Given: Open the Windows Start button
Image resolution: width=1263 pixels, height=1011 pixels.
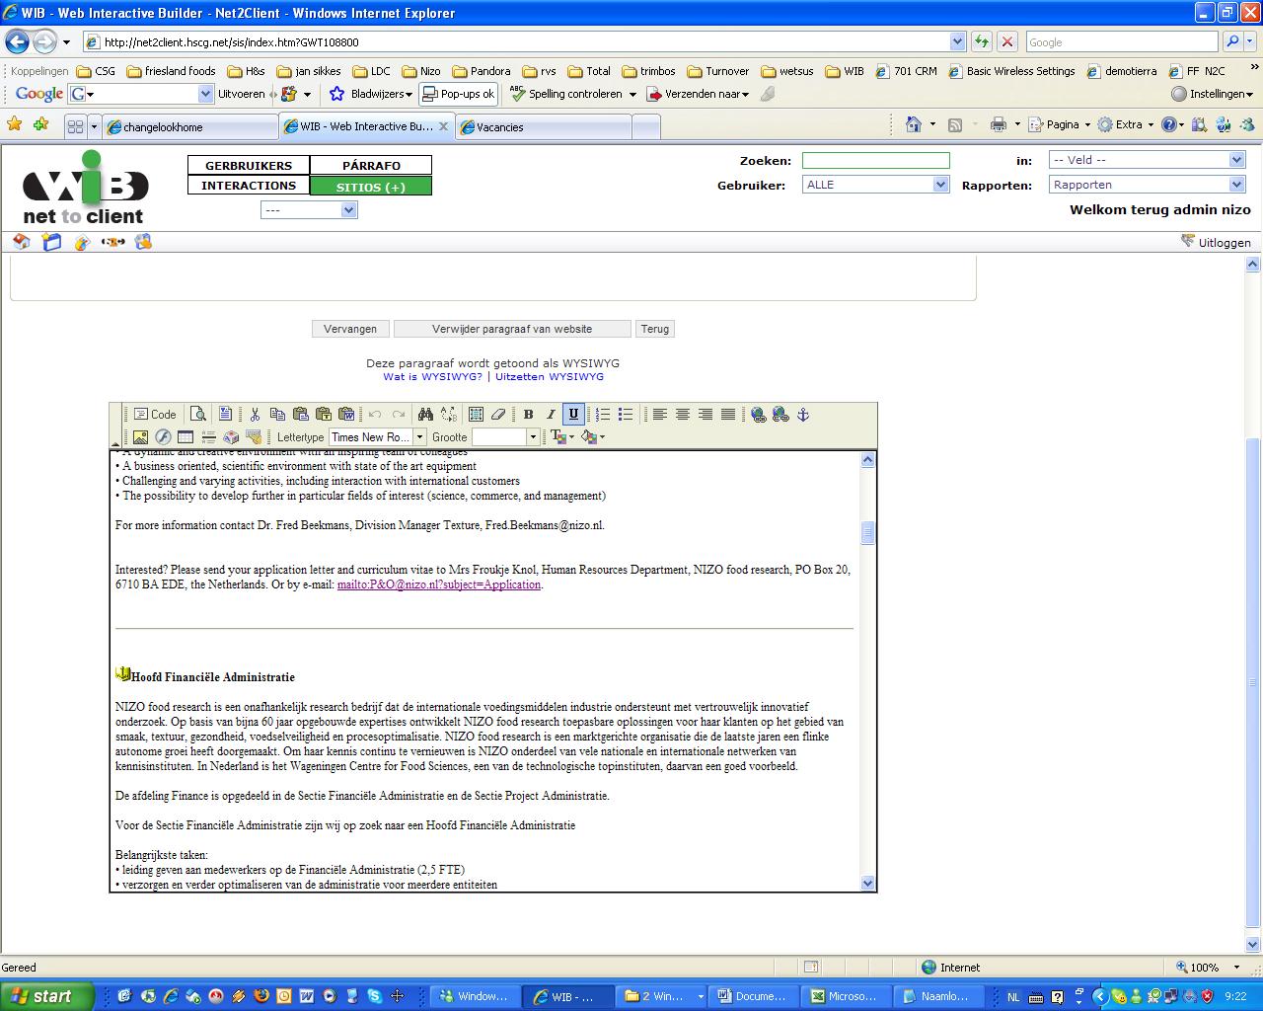Looking at the screenshot, I should coord(46,996).
